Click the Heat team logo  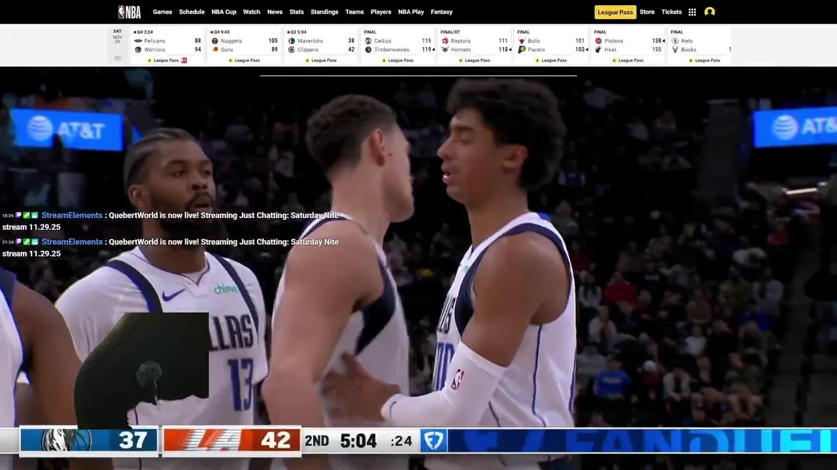598,50
